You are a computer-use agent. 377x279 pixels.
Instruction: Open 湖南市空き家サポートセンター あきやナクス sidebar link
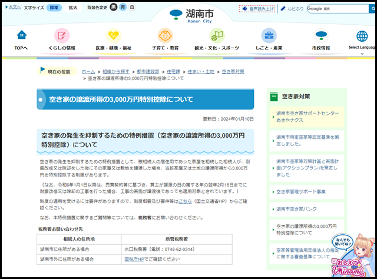coord(307,117)
